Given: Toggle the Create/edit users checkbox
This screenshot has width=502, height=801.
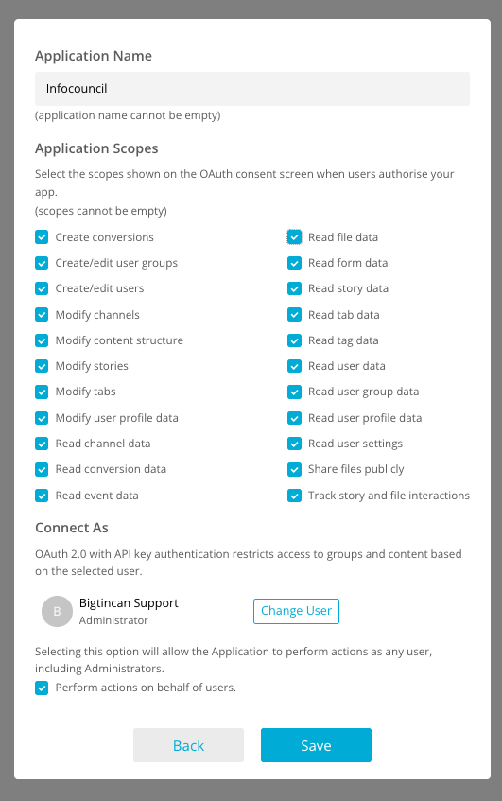Looking at the screenshot, I should (x=42, y=288).
